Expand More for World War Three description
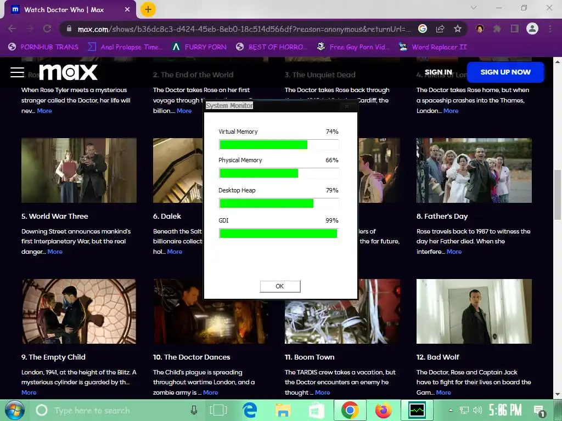The width and height of the screenshot is (562, 421). (x=55, y=252)
